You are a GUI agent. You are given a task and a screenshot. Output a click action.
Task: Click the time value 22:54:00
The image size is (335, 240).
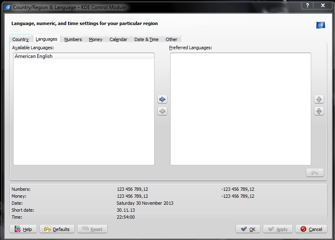pos(125,217)
